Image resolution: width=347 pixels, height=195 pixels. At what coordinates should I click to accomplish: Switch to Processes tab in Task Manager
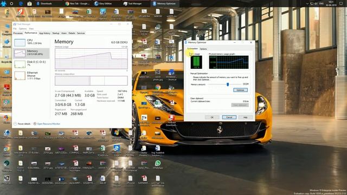[x=18, y=33]
